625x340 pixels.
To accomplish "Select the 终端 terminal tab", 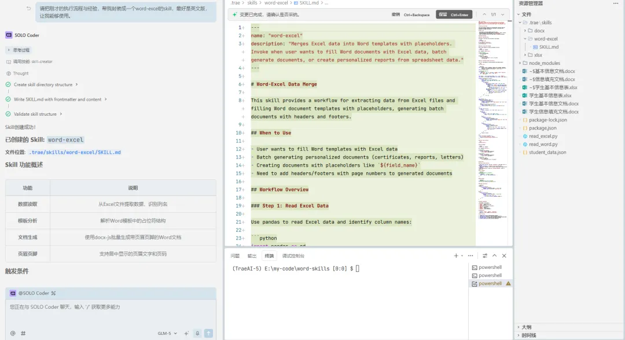I will pos(270,256).
